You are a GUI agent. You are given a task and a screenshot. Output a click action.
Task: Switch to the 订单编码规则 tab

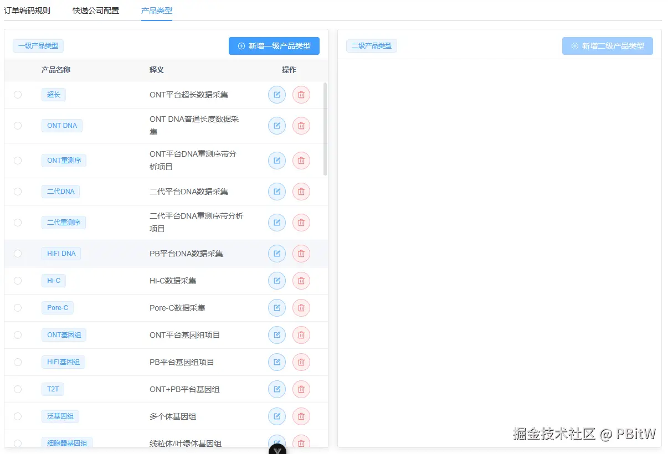point(27,11)
